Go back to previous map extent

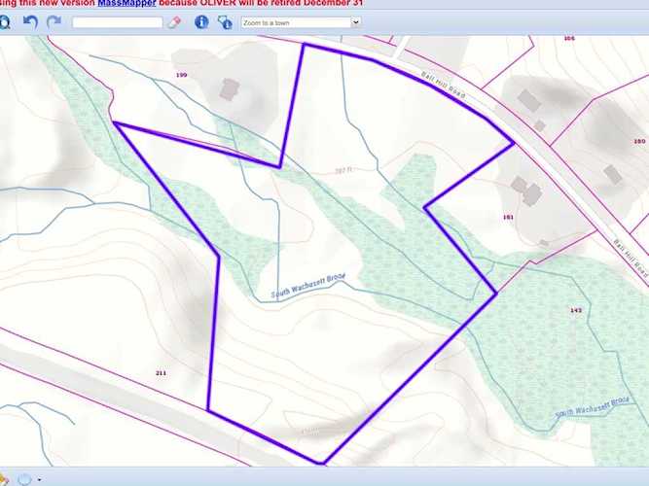tap(30, 22)
